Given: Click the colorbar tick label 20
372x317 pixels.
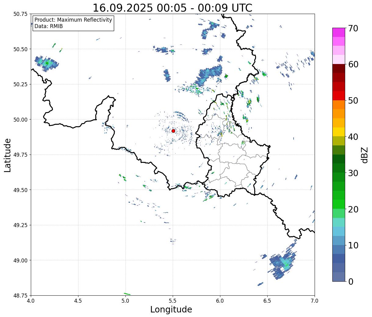Looking at the screenshot, I should 353,209.
